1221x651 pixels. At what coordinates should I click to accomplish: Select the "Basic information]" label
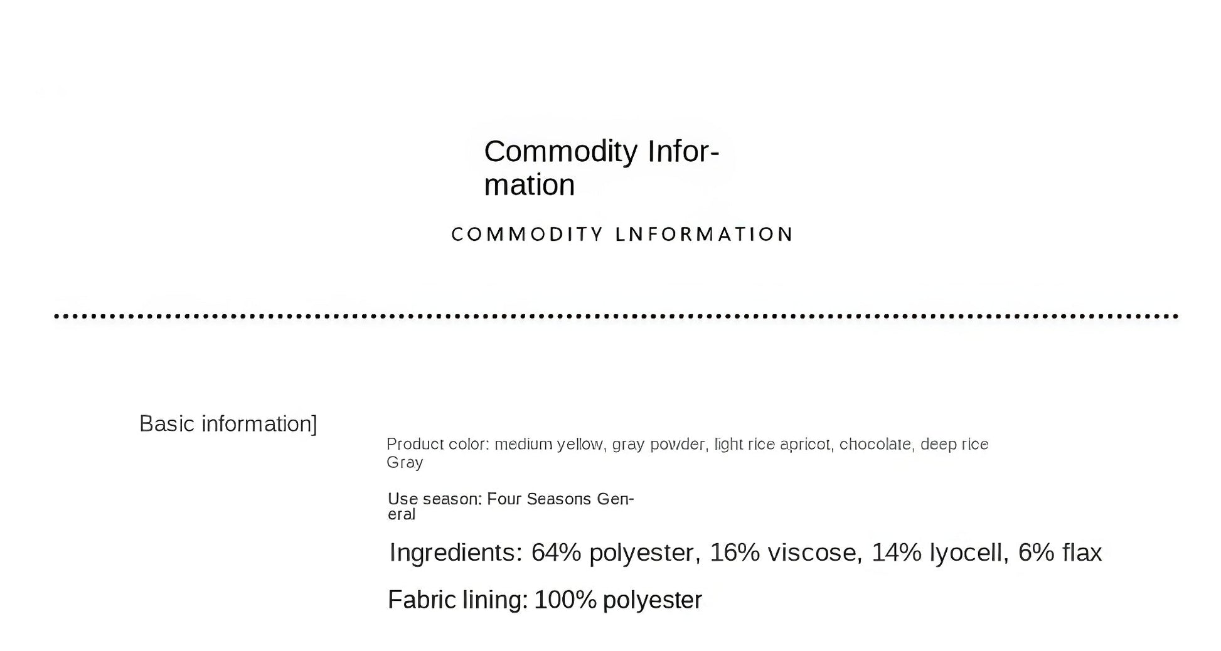[228, 424]
